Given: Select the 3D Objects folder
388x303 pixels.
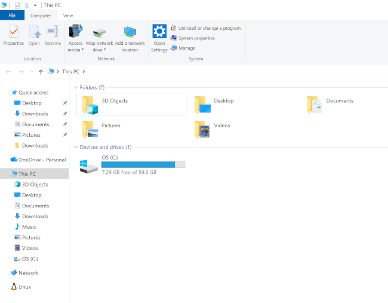Looking at the screenshot, I should point(132,105).
